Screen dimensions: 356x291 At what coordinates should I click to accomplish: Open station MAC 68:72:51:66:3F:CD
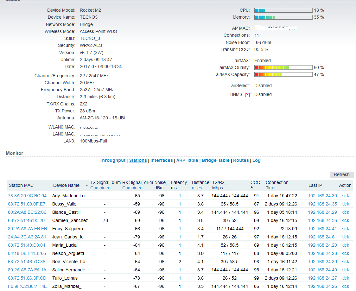click(27, 278)
